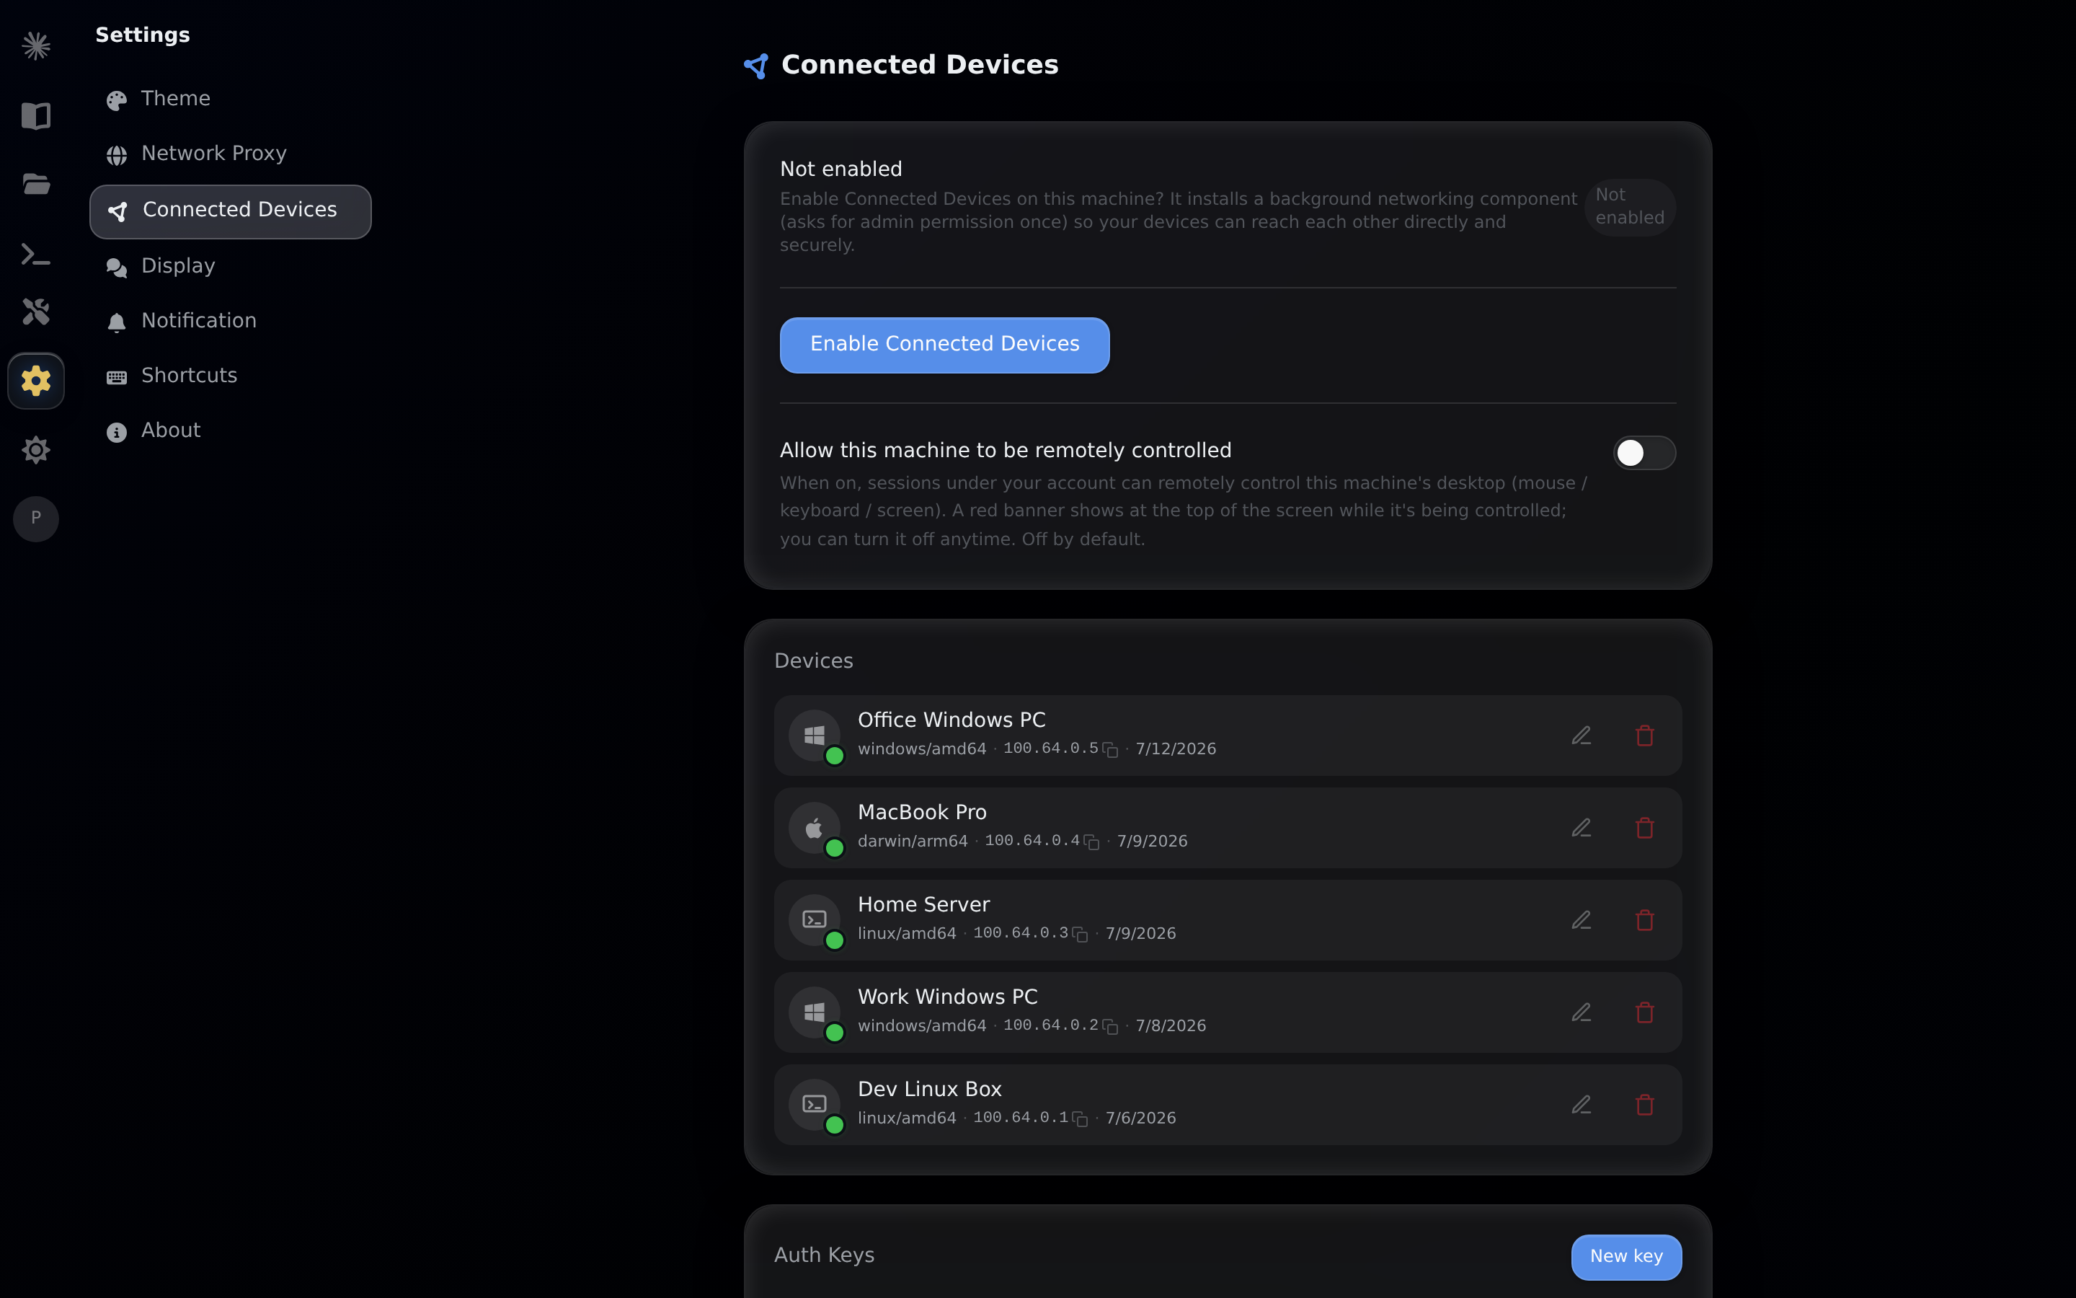This screenshot has height=1298, width=2076.
Task: Open Network Proxy settings
Action: pos(230,154)
